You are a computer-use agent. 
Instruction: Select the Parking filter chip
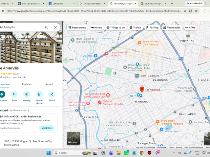(x=152, y=27)
